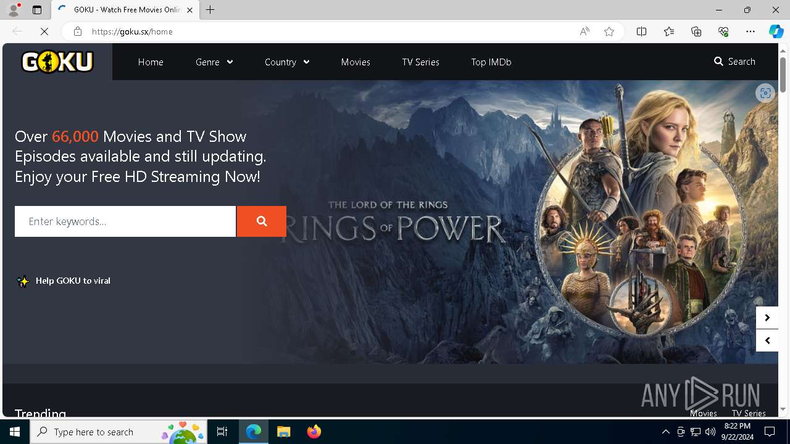The image size is (790, 444).
Task: Open Copilot sidebar
Action: pos(776,31)
